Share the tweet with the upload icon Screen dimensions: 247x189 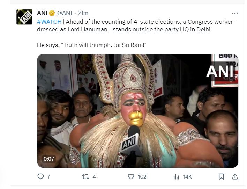point(235,177)
